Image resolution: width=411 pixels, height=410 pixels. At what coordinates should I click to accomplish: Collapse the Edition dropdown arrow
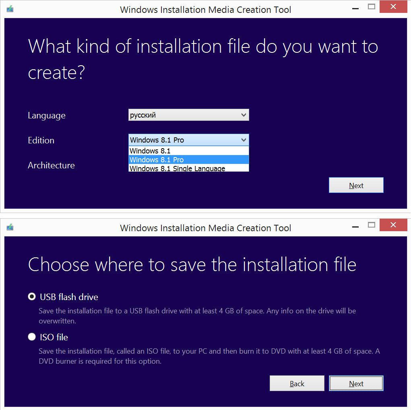[x=243, y=140]
